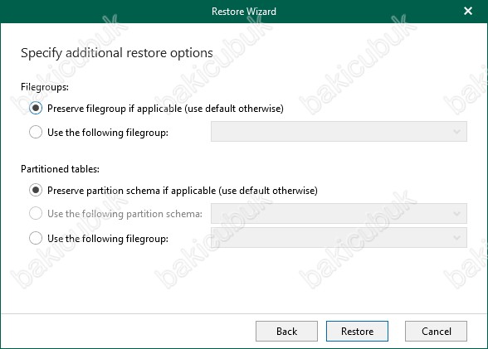The height and width of the screenshot is (349, 488).
Task: Cancel the restore wizard
Action: coord(436,332)
